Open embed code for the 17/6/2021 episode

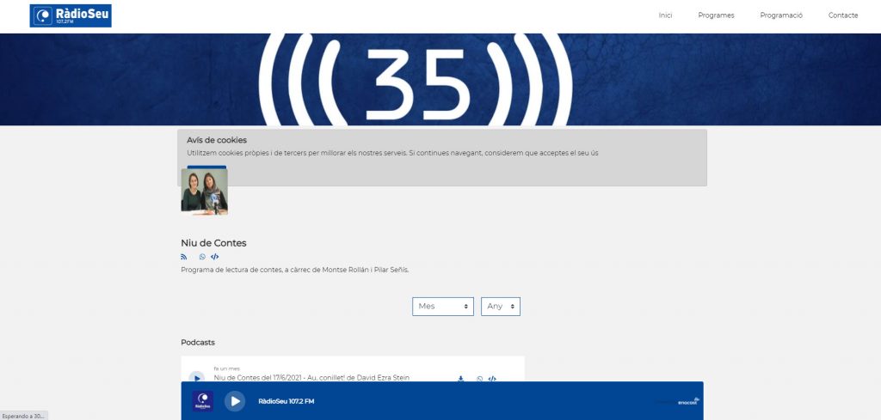[492, 379]
